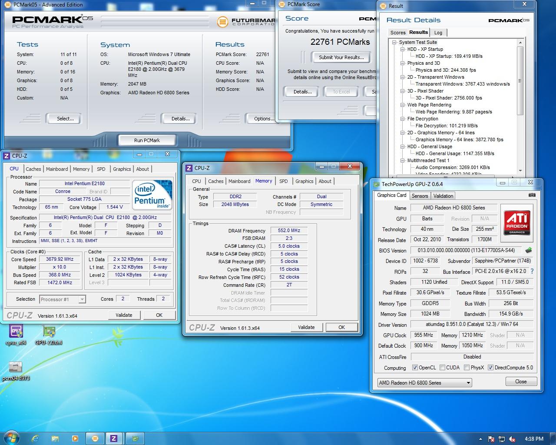
Task: Switch to Scores tab in Result window
Action: coord(398,33)
